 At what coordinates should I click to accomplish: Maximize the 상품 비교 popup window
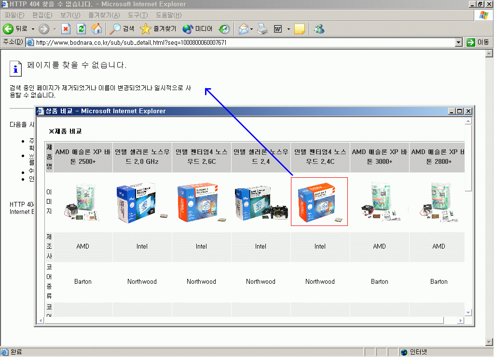click(x=460, y=111)
